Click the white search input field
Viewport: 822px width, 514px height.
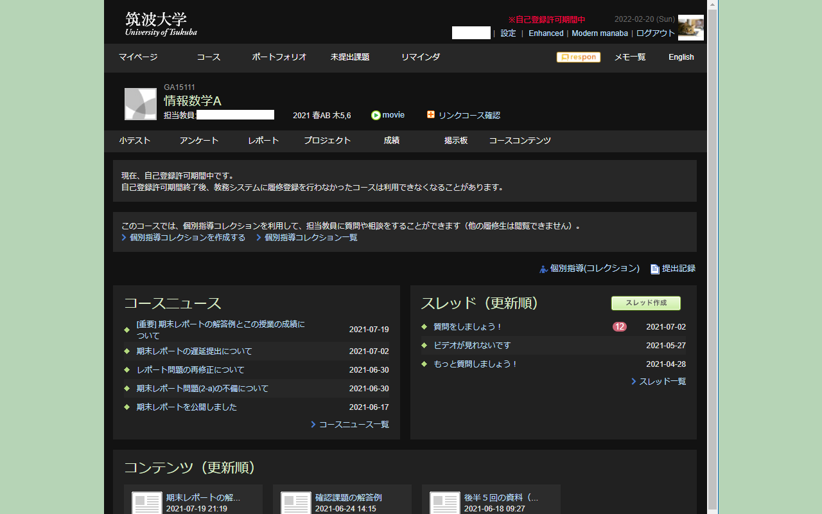[471, 33]
